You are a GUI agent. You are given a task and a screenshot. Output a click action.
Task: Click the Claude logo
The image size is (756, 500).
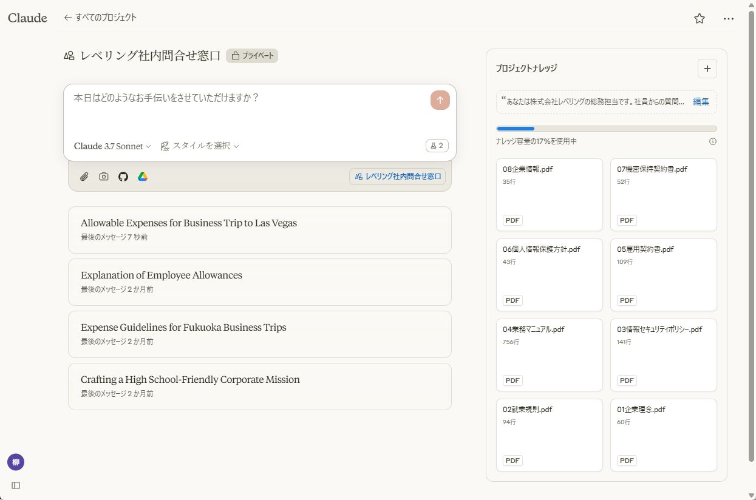[27, 18]
